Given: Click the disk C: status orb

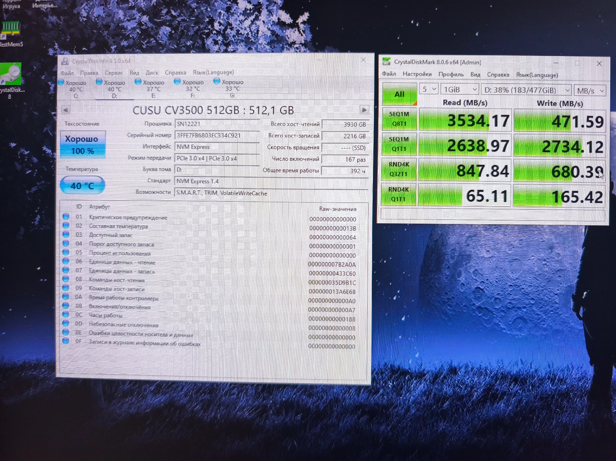Looking at the screenshot, I should (x=61, y=82).
